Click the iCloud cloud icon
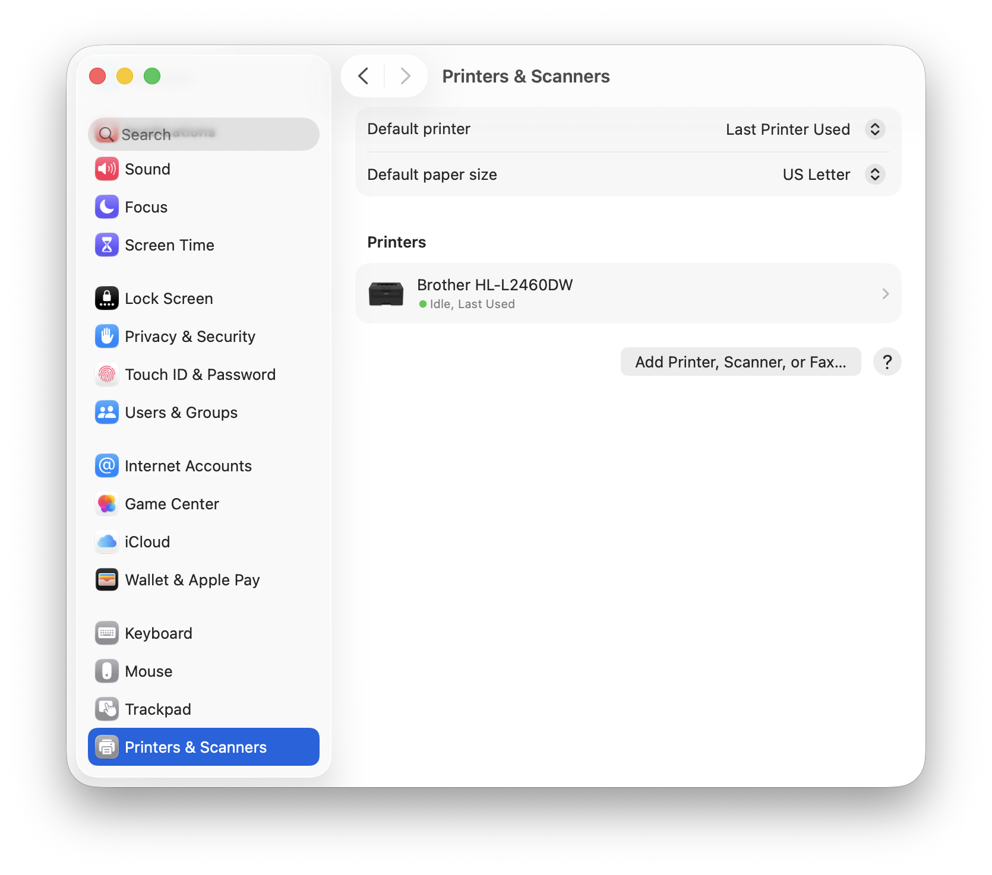 tap(107, 542)
